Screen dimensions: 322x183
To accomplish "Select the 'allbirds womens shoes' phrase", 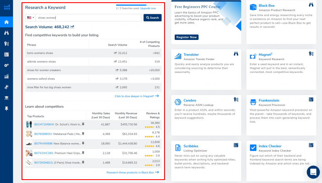I will pyautogui.click(x=42, y=62).
